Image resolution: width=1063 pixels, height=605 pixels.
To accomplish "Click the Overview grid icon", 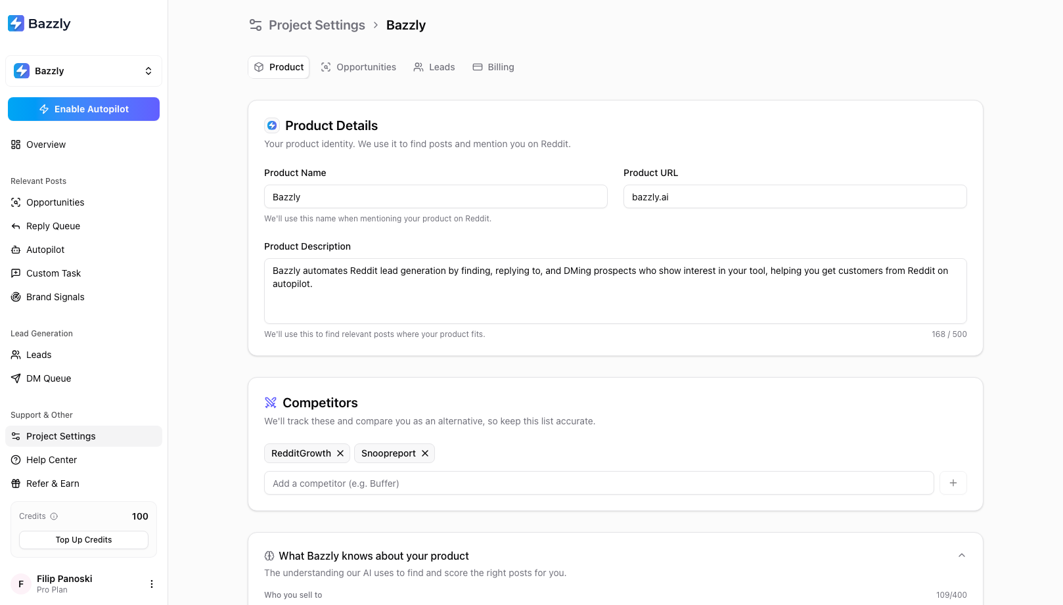I will pyautogui.click(x=16, y=145).
